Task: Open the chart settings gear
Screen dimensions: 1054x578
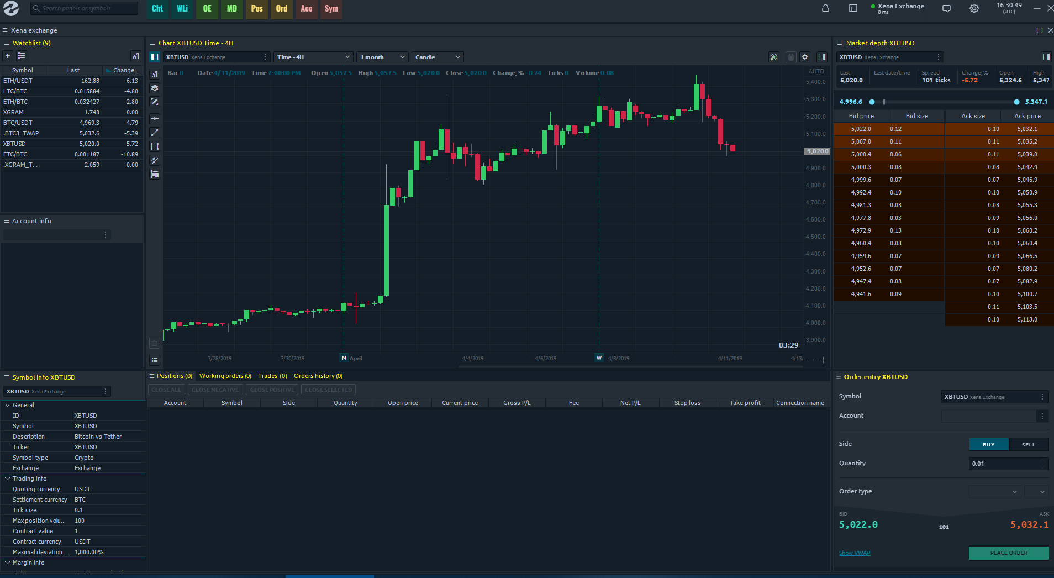Action: click(805, 57)
